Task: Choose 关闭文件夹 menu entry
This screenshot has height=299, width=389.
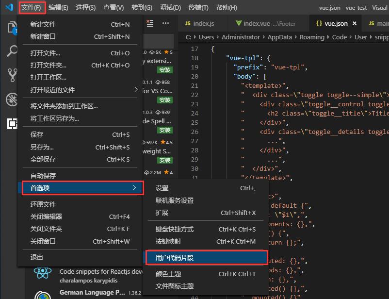Action: (x=80, y=229)
